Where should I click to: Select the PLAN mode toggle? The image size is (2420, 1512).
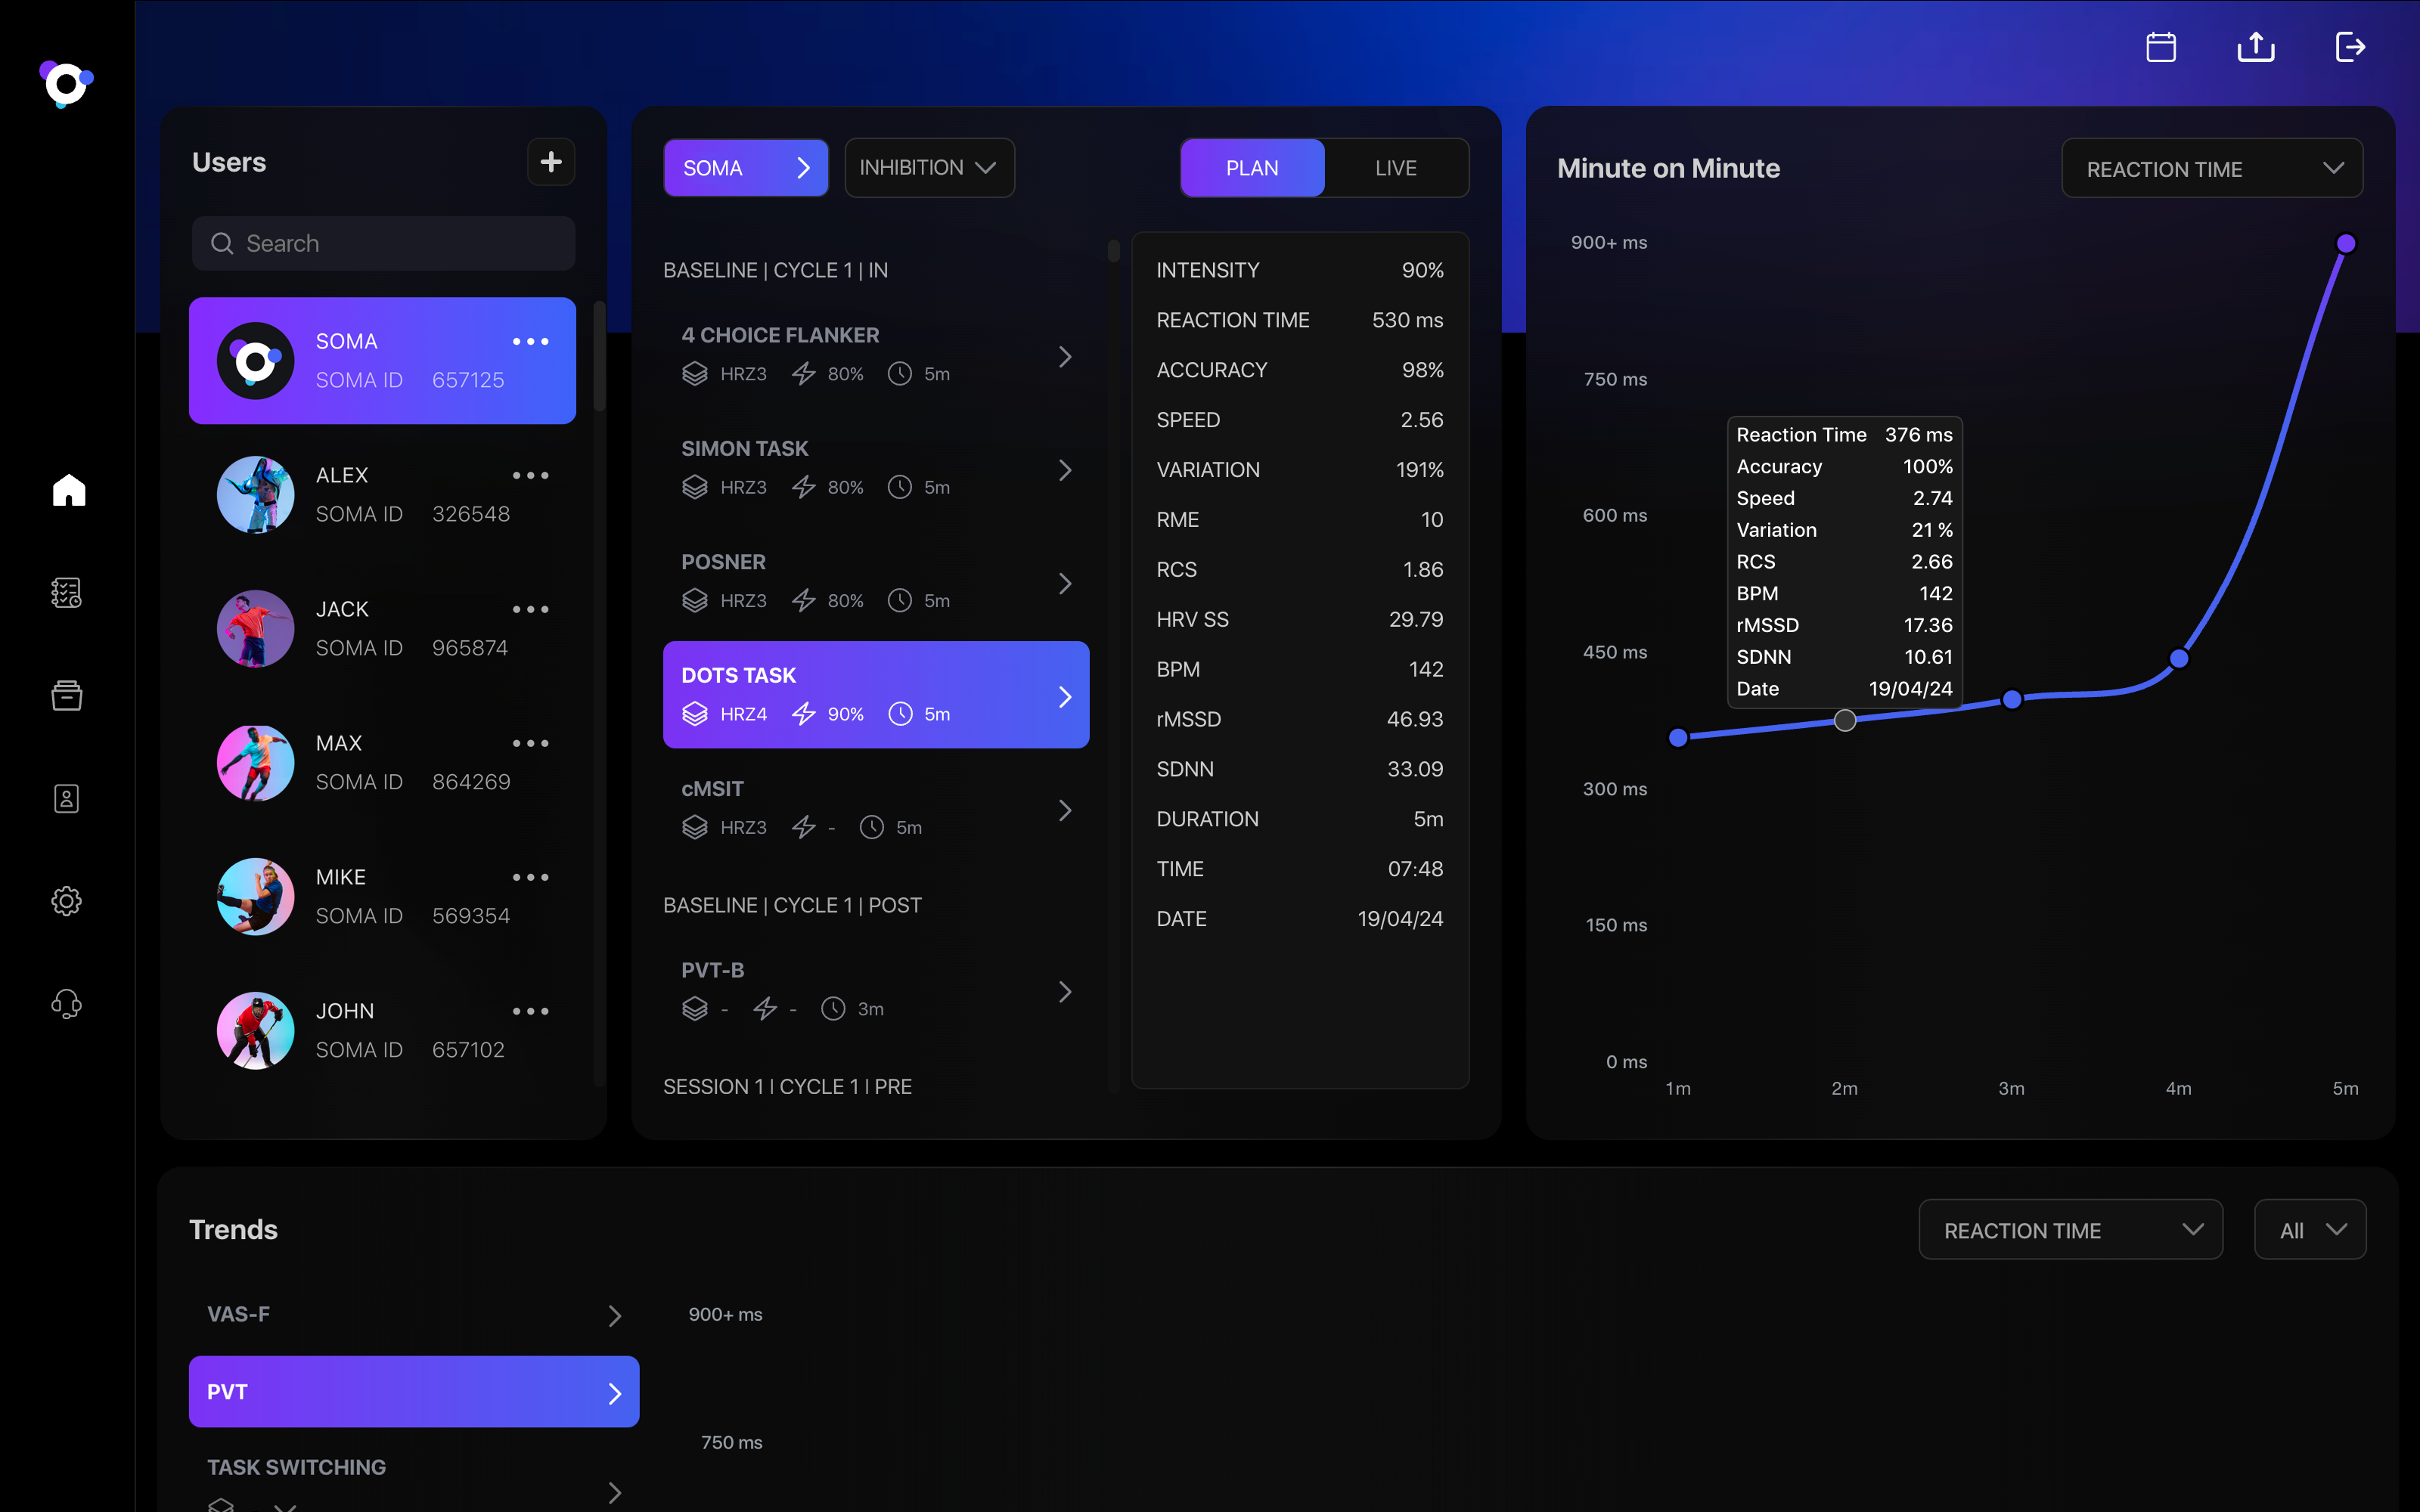pyautogui.click(x=1252, y=168)
